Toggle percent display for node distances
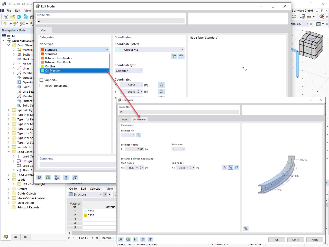This screenshot has width=329, height=247. [x=230, y=167]
